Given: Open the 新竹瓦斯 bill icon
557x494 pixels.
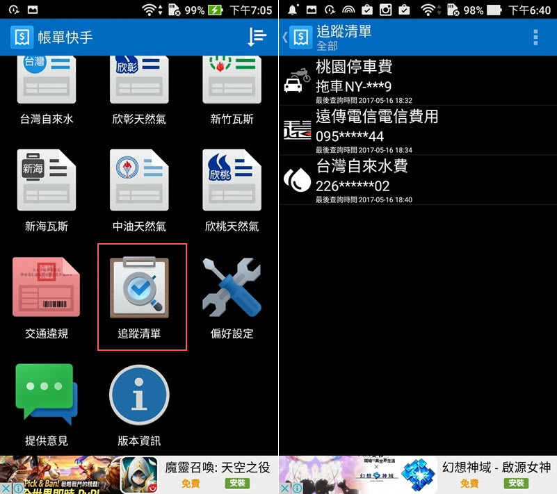Looking at the screenshot, I should click(x=232, y=80).
